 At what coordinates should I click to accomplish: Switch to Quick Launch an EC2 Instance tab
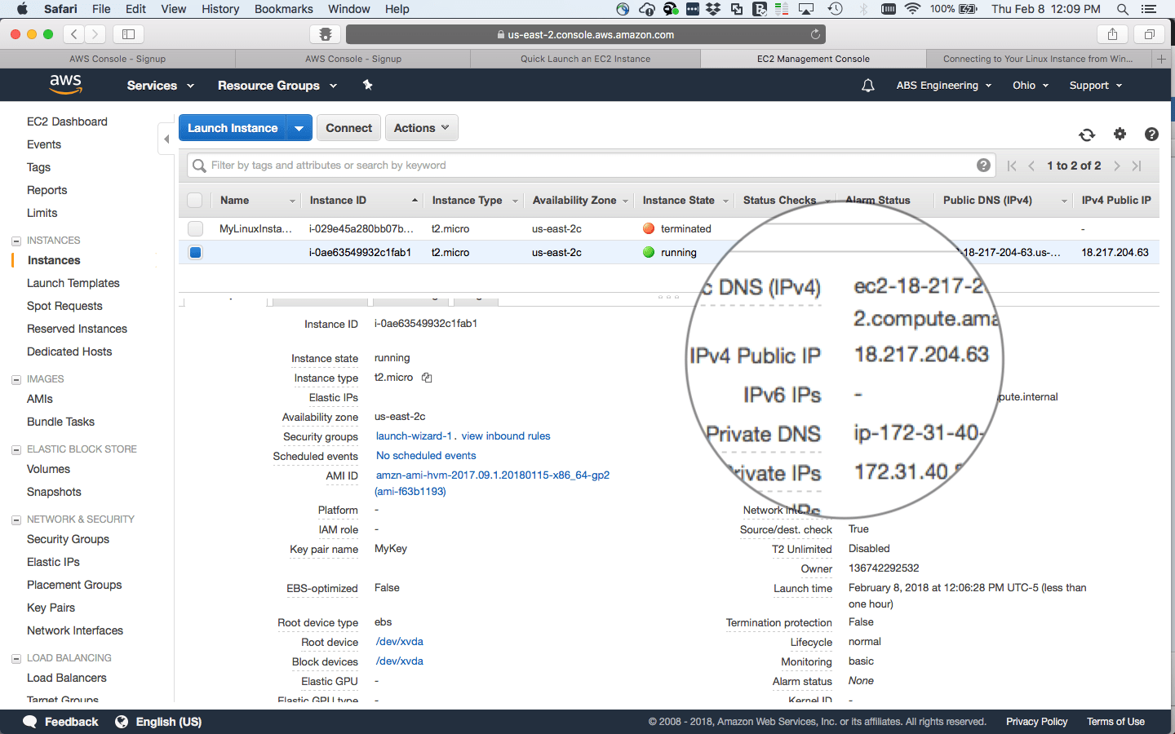(x=585, y=59)
